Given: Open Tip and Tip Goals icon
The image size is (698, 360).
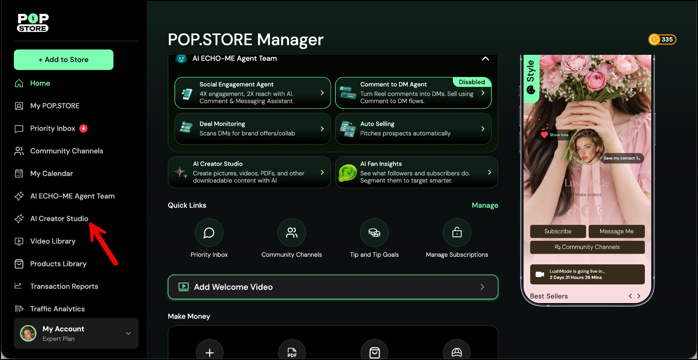Looking at the screenshot, I should pyautogui.click(x=374, y=233).
